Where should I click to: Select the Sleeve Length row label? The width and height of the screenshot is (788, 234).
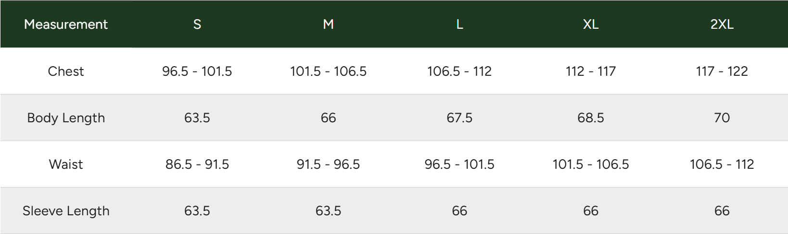coord(66,211)
